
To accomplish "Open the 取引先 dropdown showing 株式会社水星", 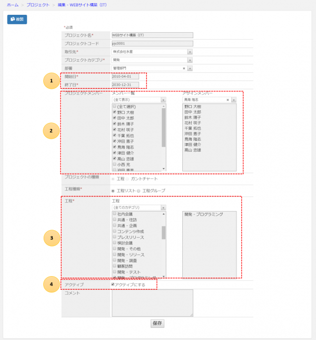I will 152,52.
